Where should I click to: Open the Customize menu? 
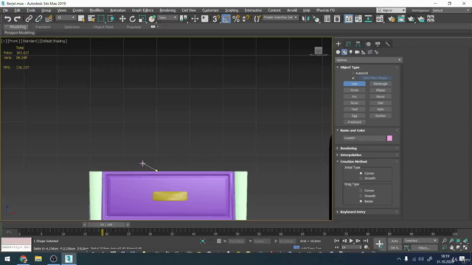[210, 10]
